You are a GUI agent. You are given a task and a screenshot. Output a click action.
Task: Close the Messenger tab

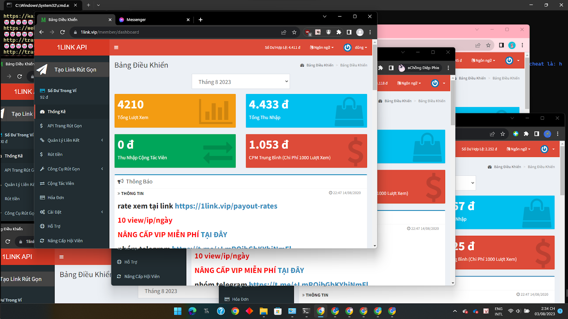coord(188,20)
